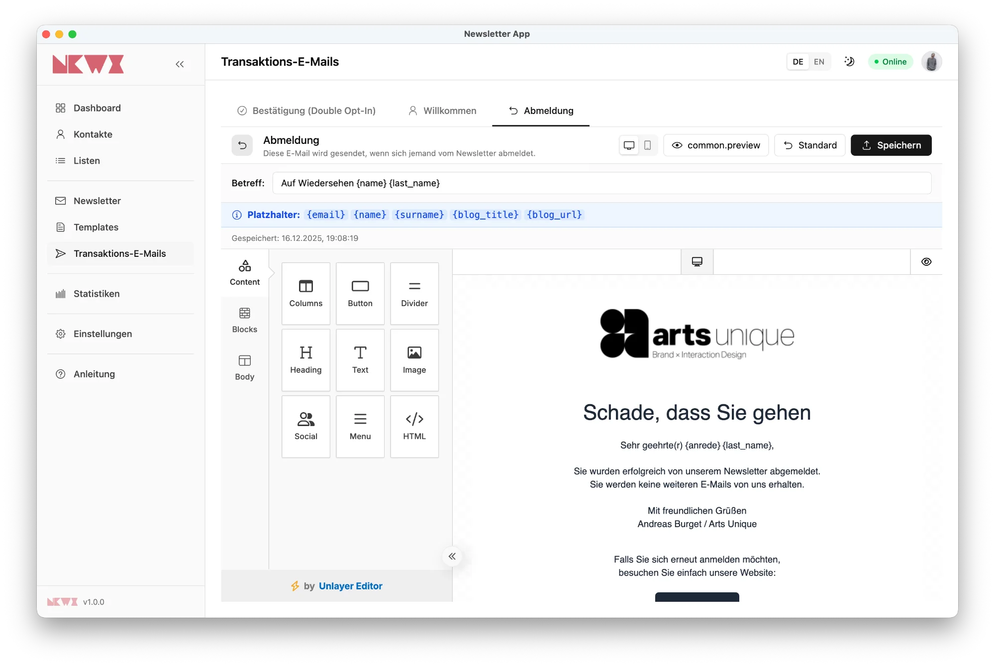Select the Heading content tile

coord(305,360)
